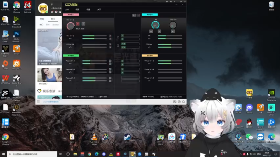The width and height of the screenshot is (280, 157).
Task: Switch to the first layout view icon
Action: 134,15
